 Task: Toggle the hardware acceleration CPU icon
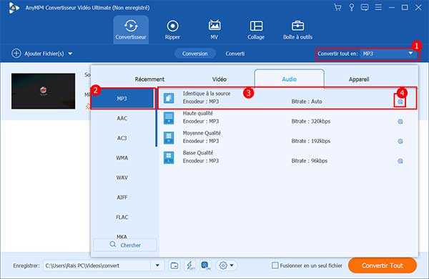205,265
